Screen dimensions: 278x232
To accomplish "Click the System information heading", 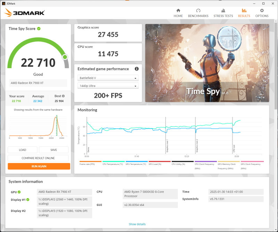I will (x=26, y=182).
